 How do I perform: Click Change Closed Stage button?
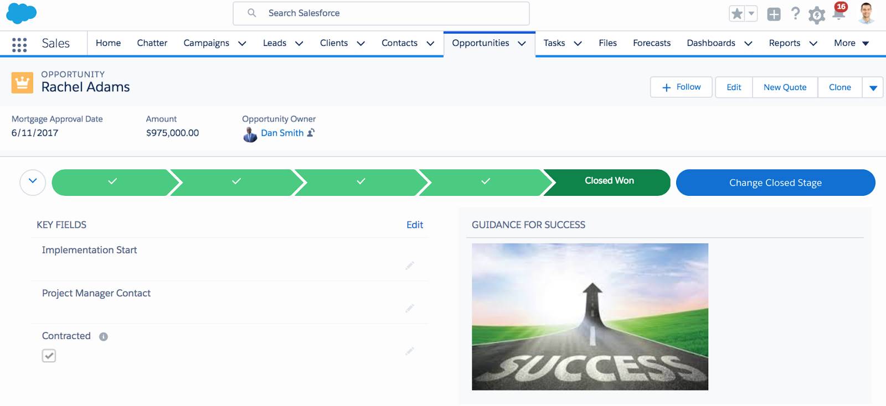[775, 183]
